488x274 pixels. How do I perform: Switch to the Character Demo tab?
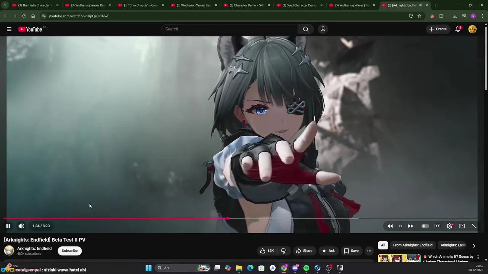(247, 5)
